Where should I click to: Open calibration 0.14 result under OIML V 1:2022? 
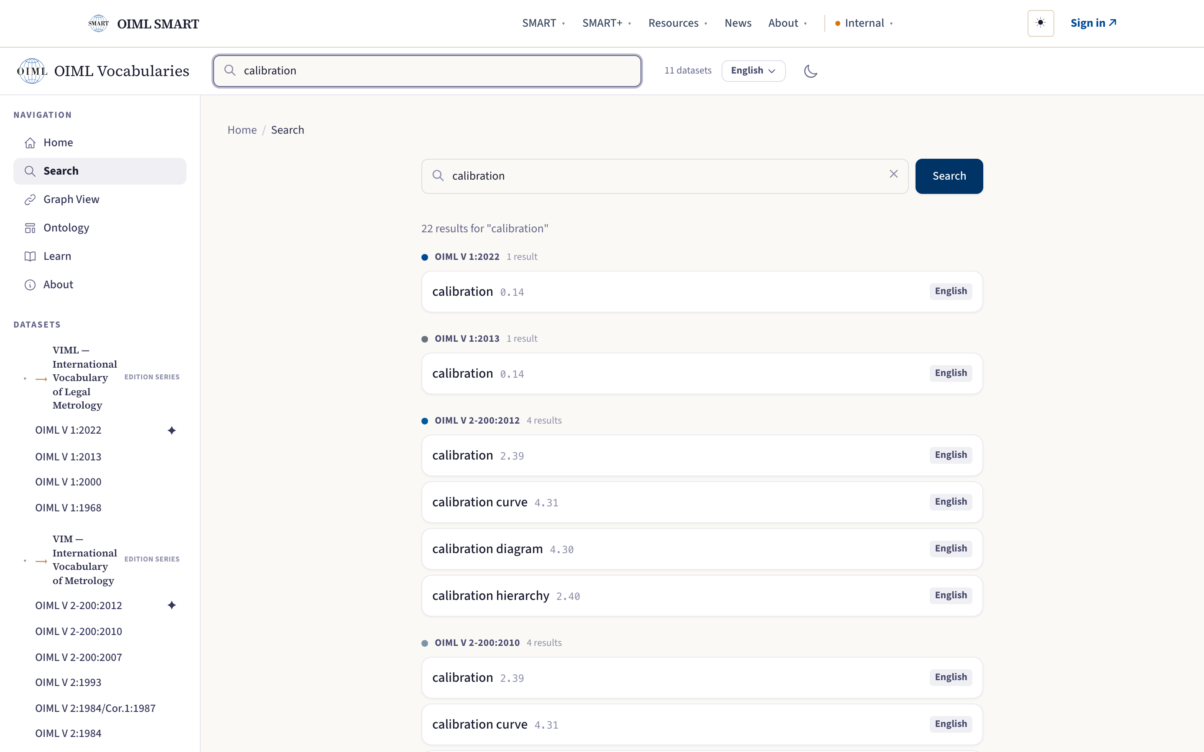pyautogui.click(x=702, y=292)
